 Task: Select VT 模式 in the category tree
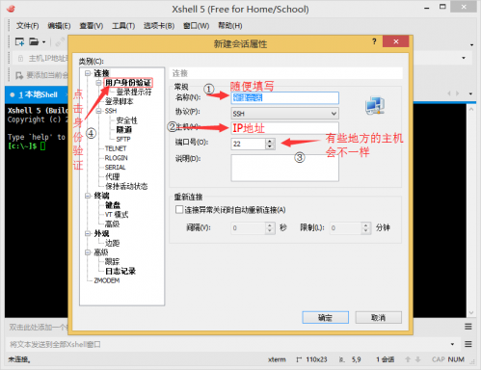tap(117, 215)
